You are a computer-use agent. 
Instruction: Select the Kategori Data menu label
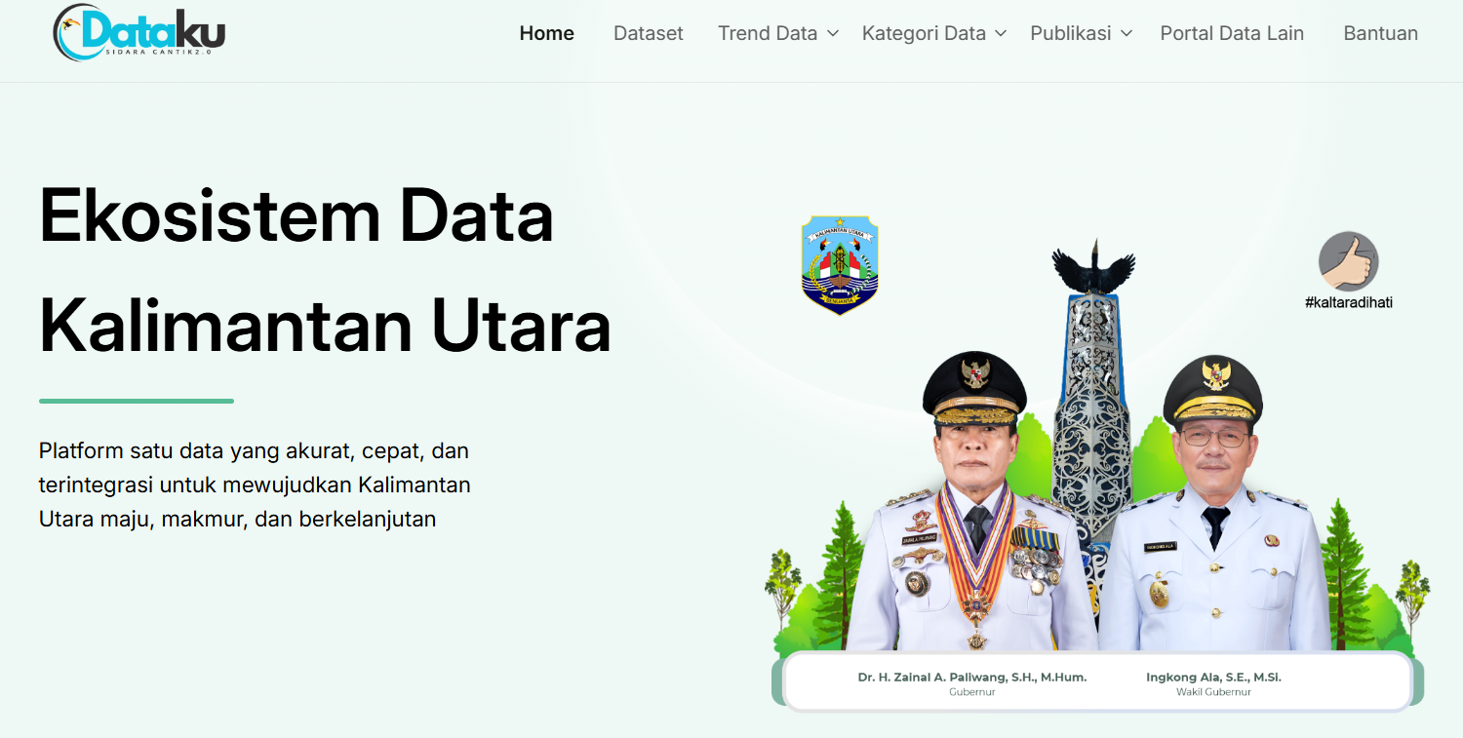click(923, 33)
